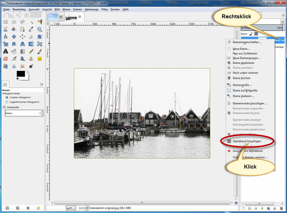Select the Crop knife tool

31,37
